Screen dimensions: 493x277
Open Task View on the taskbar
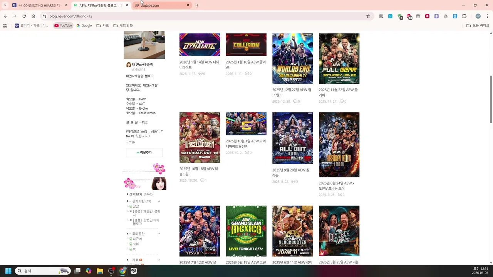[x=77, y=271]
